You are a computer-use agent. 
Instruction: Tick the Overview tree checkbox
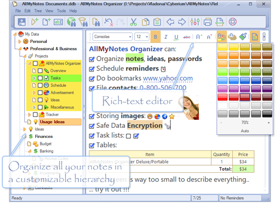(x=40, y=71)
